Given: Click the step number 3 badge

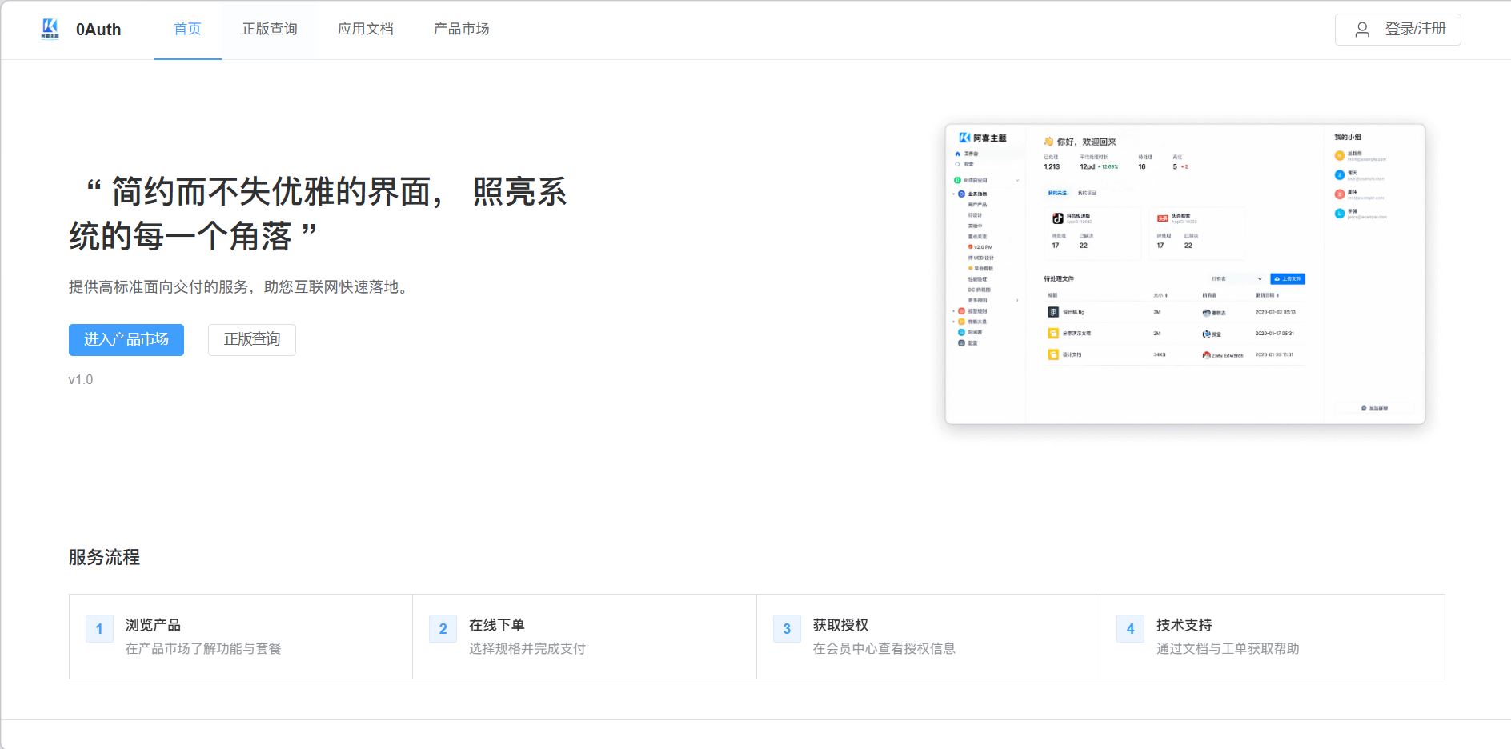Looking at the screenshot, I should 787,629.
